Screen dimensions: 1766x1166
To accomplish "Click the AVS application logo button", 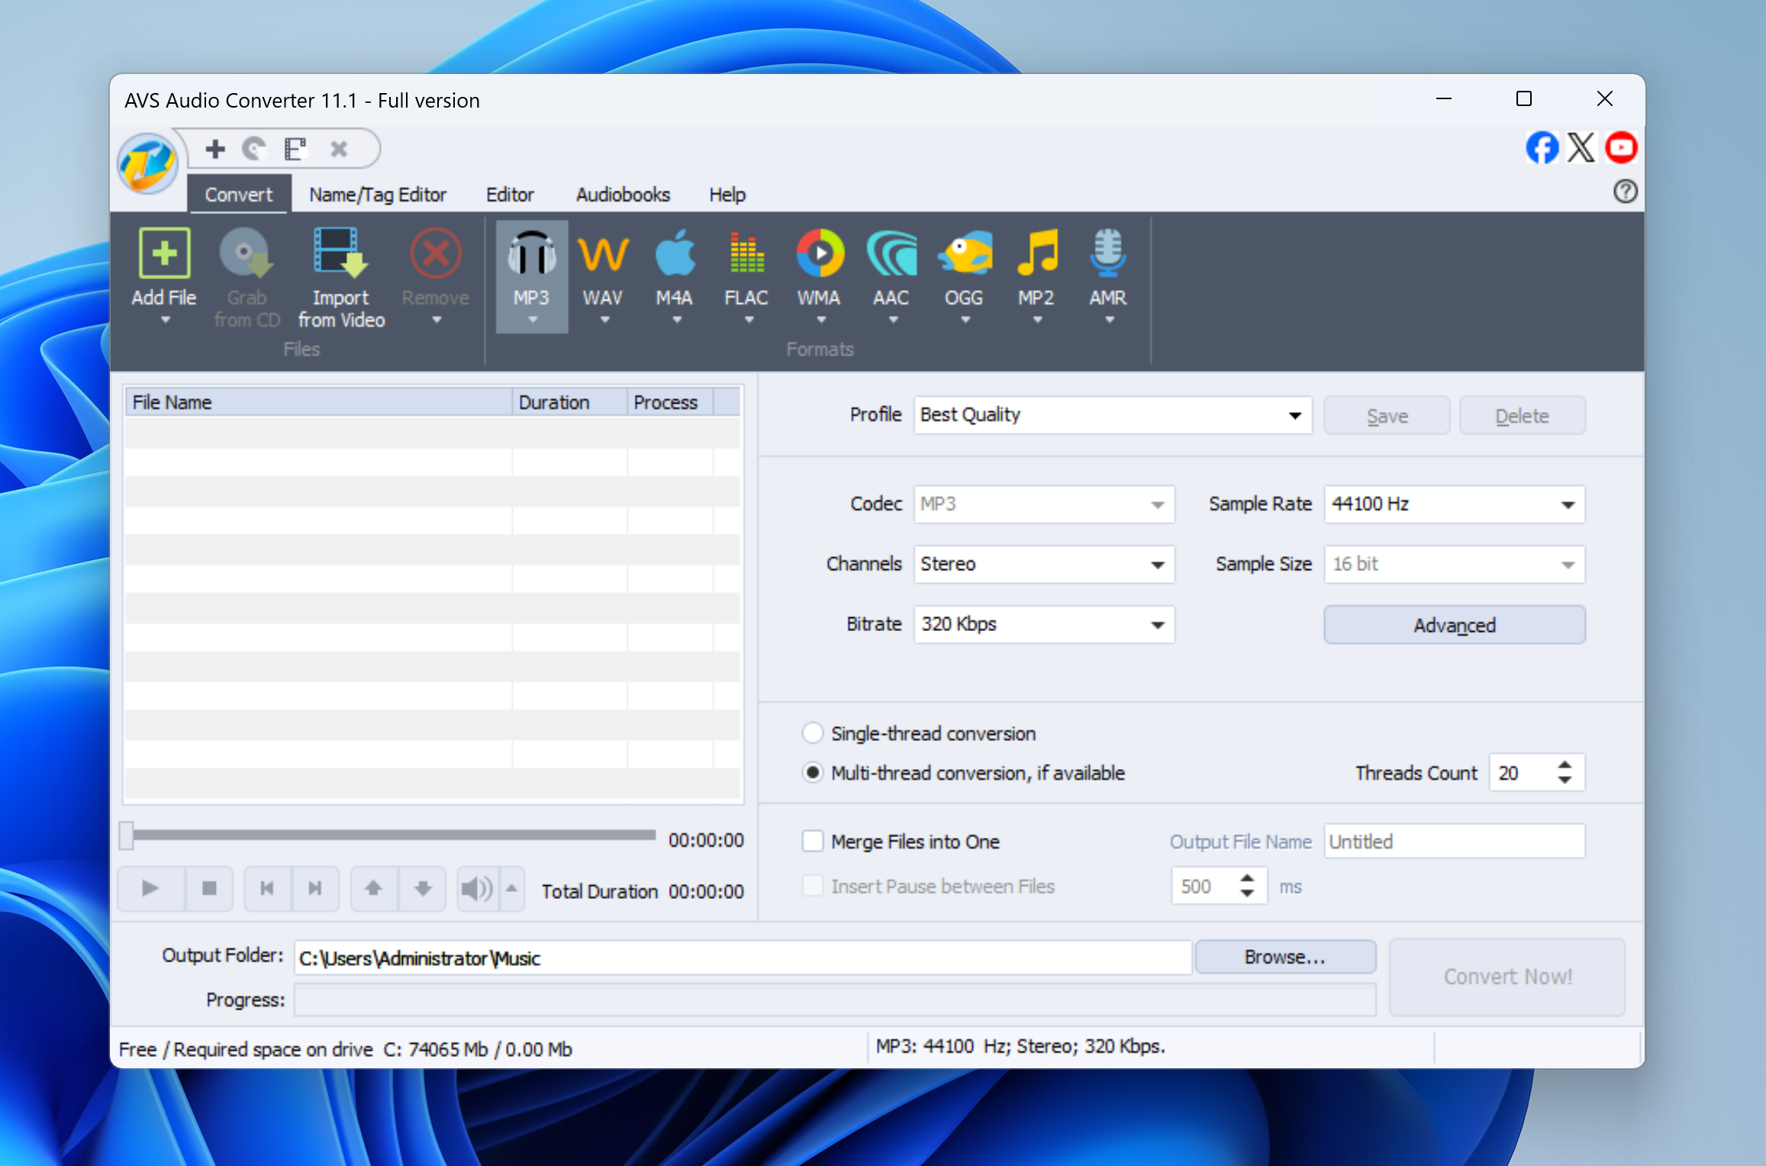I will (x=147, y=163).
